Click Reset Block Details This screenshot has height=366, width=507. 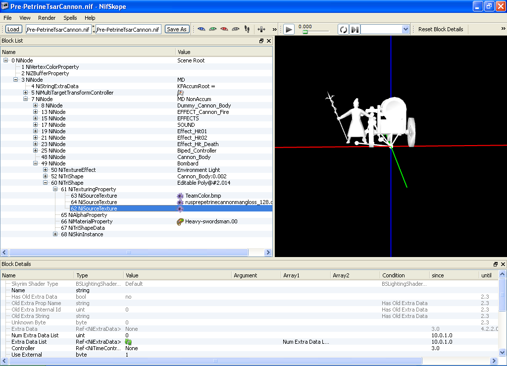pos(441,29)
